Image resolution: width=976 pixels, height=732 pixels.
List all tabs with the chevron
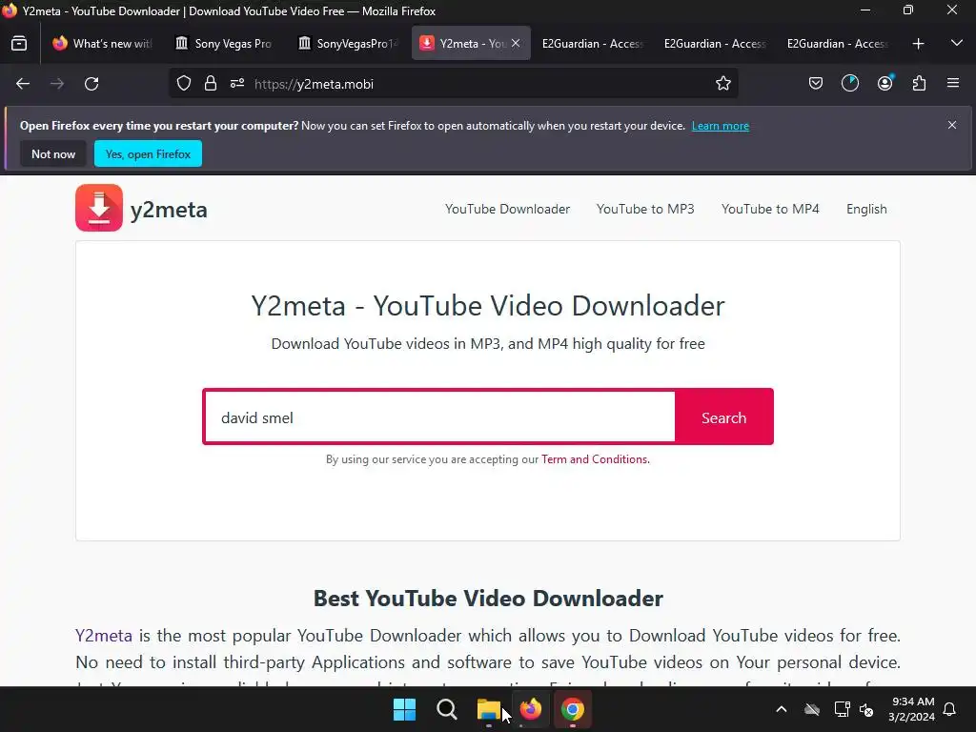point(957,43)
